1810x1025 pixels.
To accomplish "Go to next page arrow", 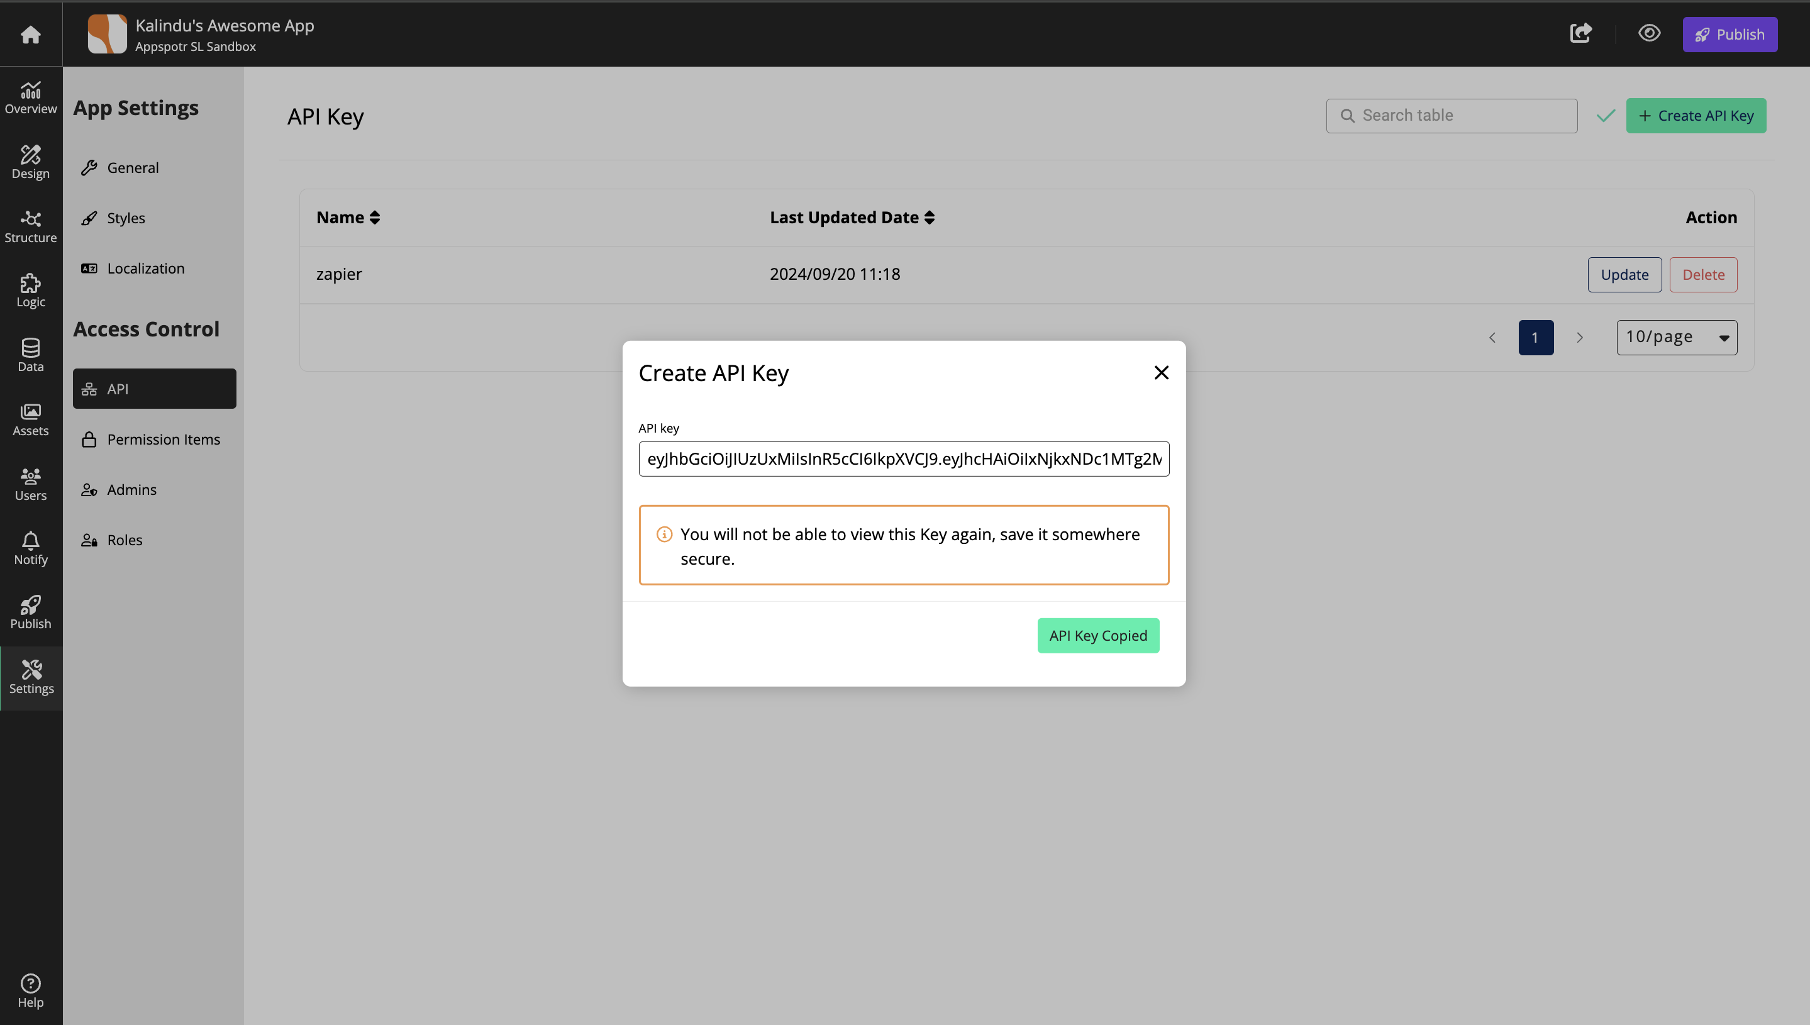I will tap(1579, 338).
